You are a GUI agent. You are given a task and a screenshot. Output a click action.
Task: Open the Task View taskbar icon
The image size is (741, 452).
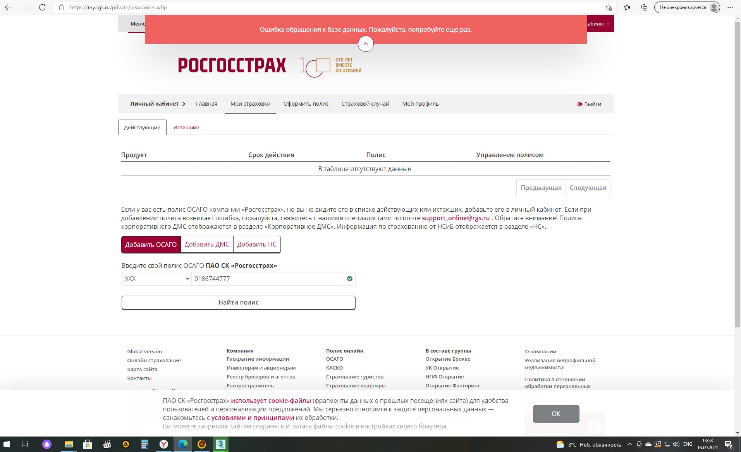coord(25,444)
